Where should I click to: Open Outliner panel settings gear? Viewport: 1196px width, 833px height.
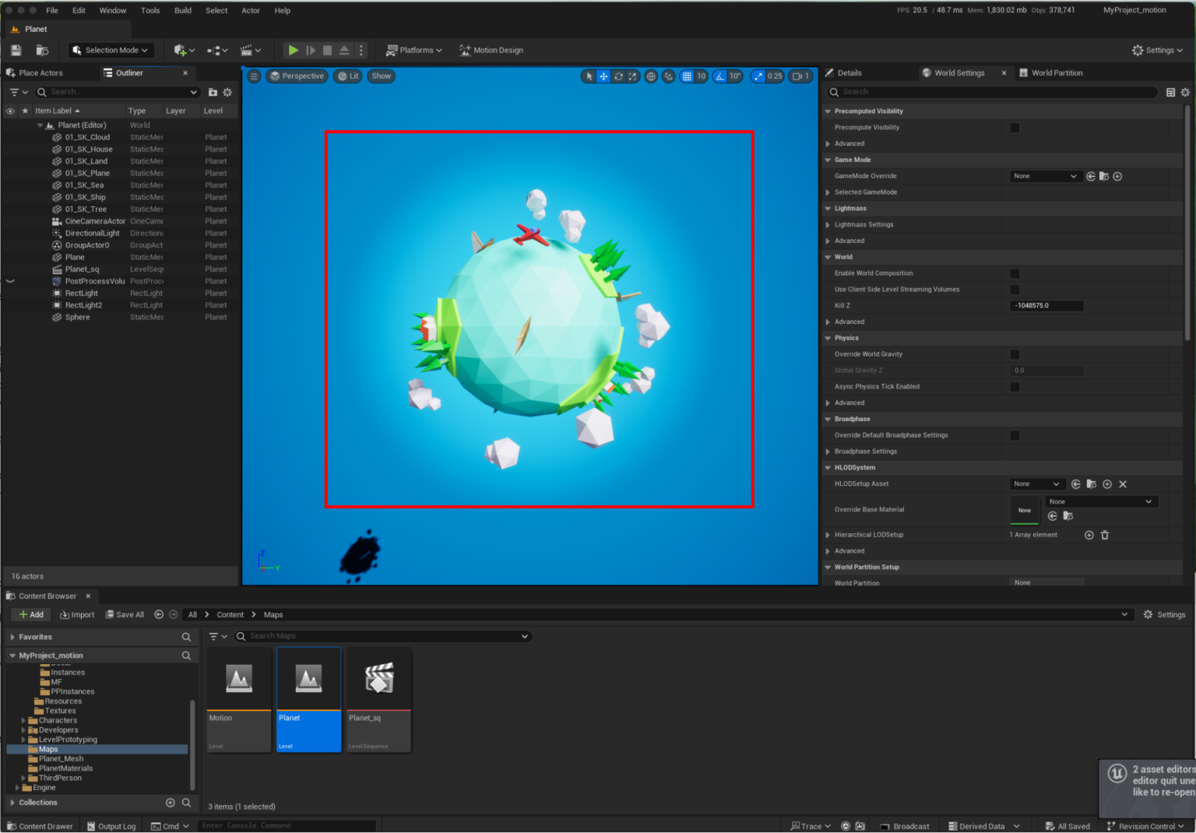pos(227,92)
